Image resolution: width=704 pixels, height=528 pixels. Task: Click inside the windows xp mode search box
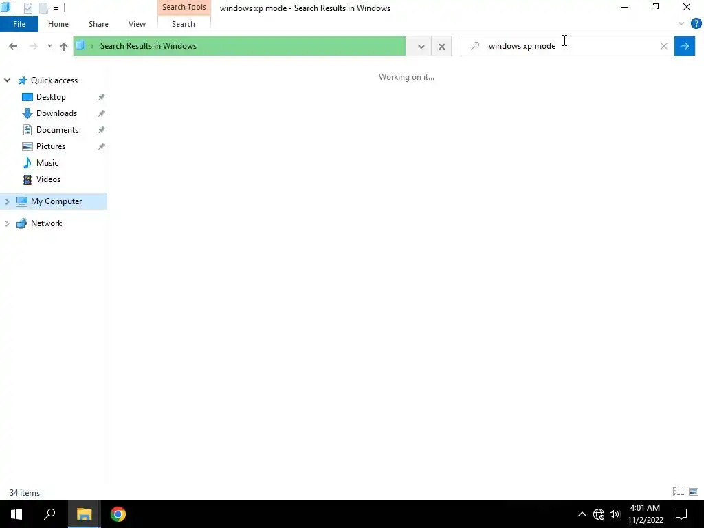(568, 46)
